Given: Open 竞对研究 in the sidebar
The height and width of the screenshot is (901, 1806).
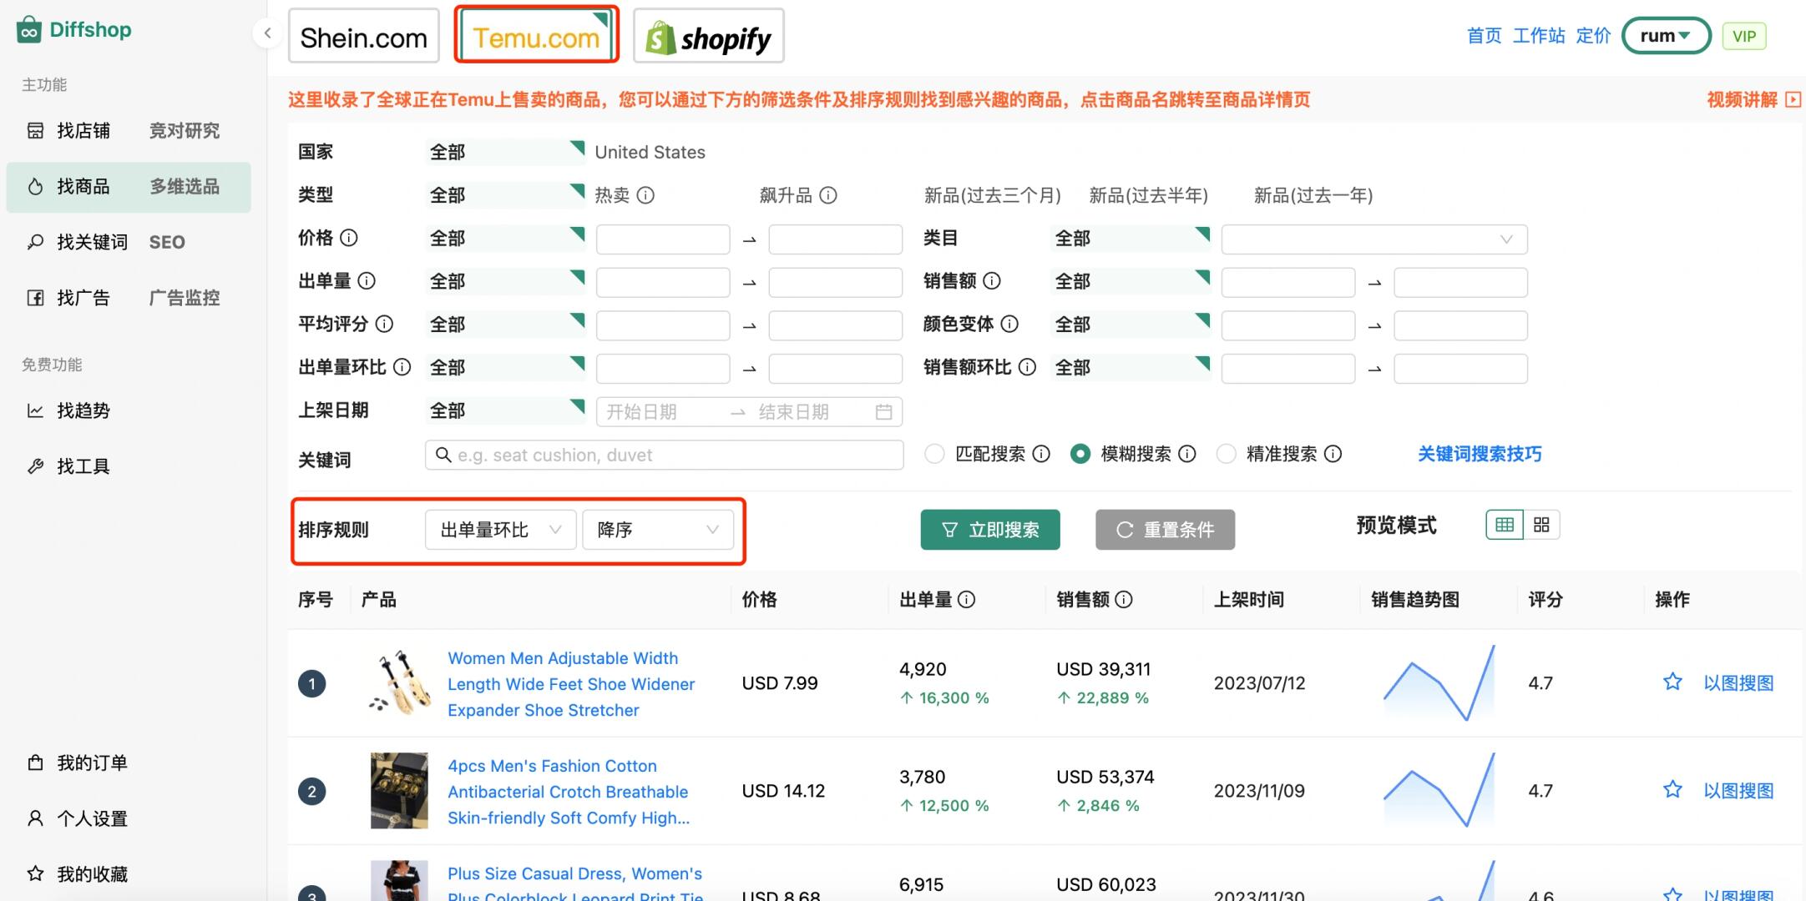Looking at the screenshot, I should click(185, 130).
